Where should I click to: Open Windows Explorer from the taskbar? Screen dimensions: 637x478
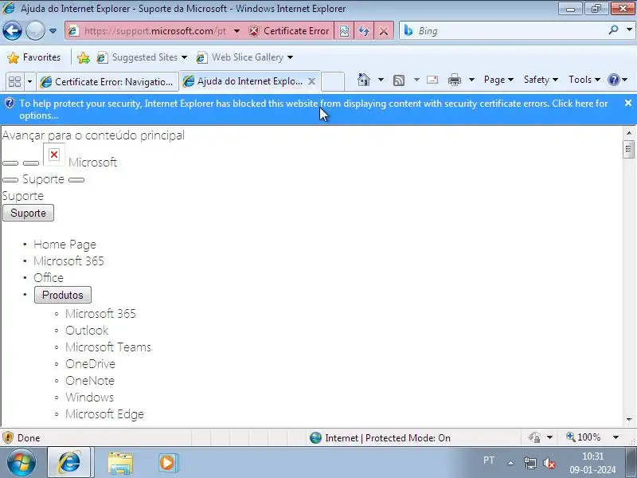point(120,463)
